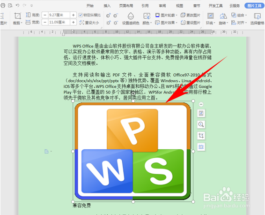Switch to 插入 Insert tab

point(107,6)
